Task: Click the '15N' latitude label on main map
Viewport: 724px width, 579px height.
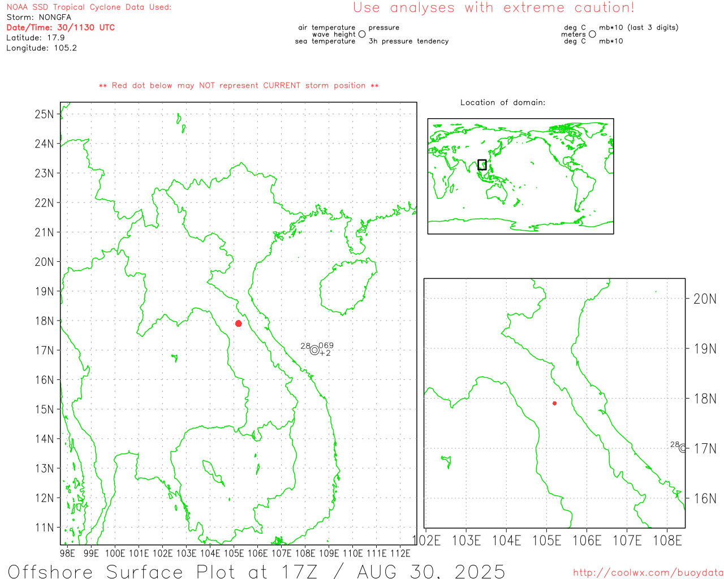Action: (x=44, y=409)
